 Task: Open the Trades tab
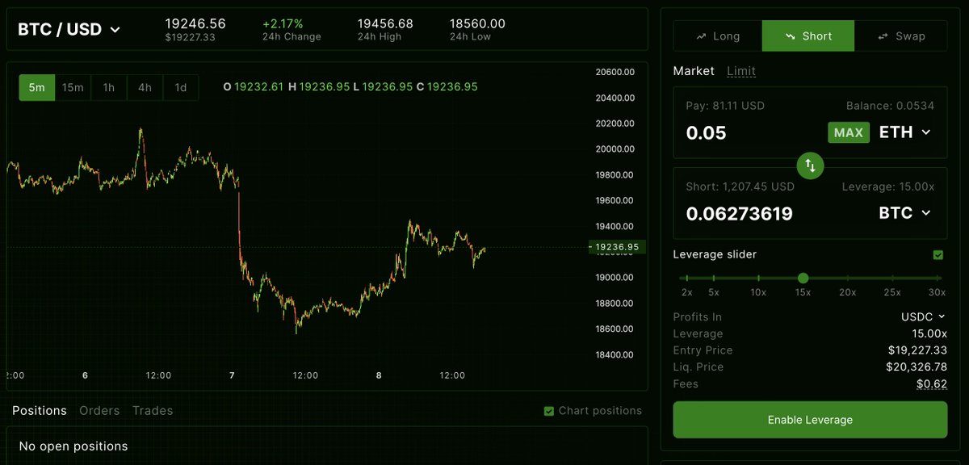[153, 411]
